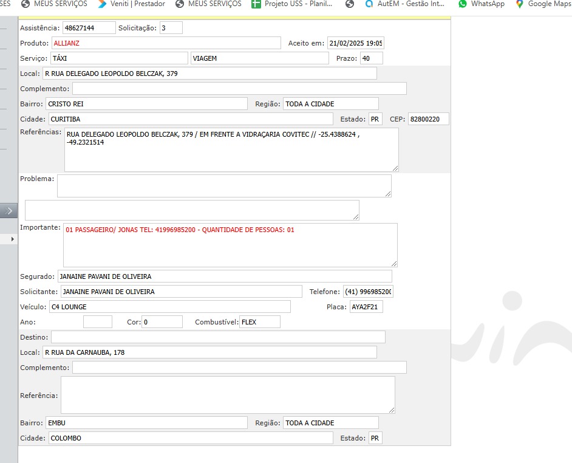Click the empty destination Referência text area
572x463 pixels.
coord(228,395)
